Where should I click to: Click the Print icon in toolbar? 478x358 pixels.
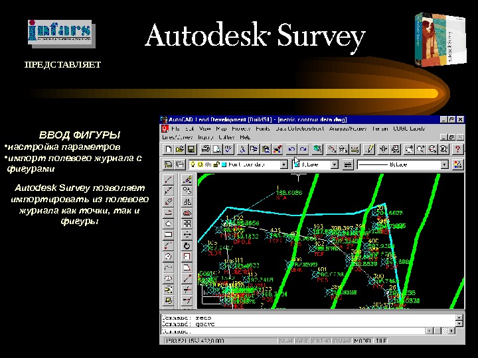(205, 149)
